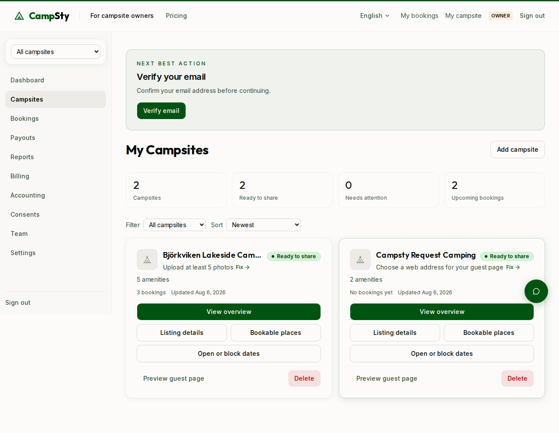
Task: Open Consents in sidebar
Action: tap(55, 215)
